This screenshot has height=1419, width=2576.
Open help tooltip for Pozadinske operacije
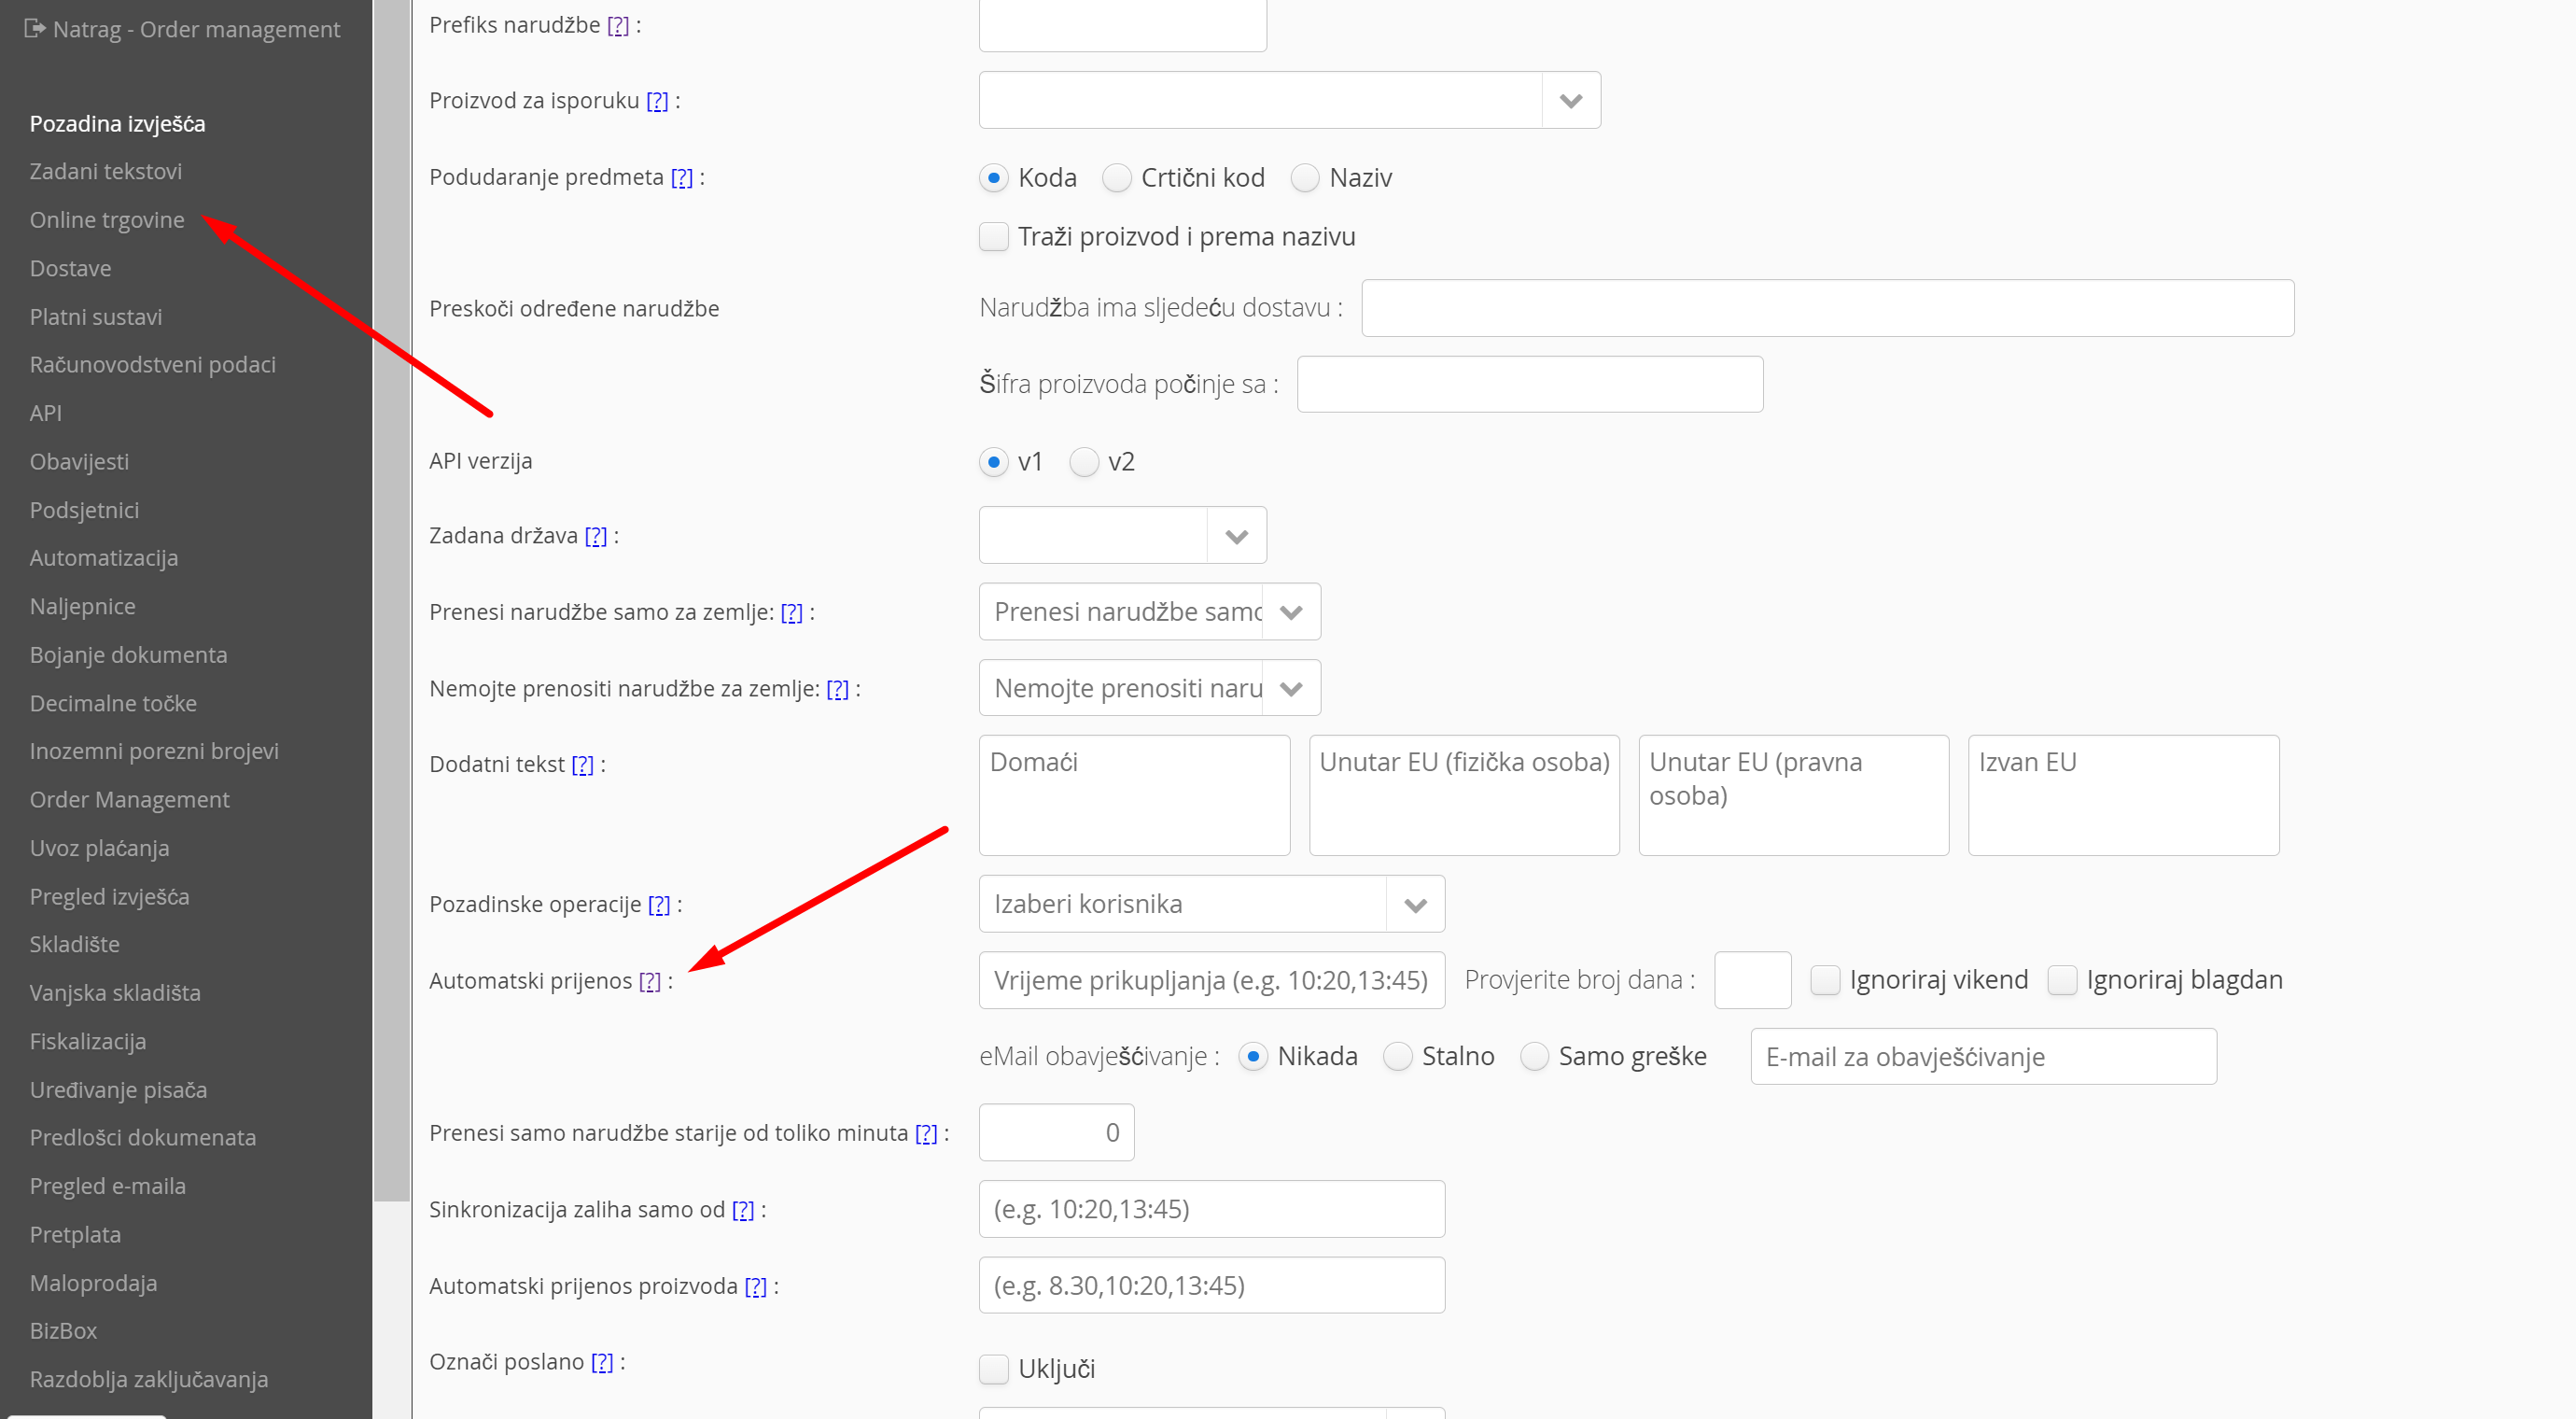click(659, 905)
